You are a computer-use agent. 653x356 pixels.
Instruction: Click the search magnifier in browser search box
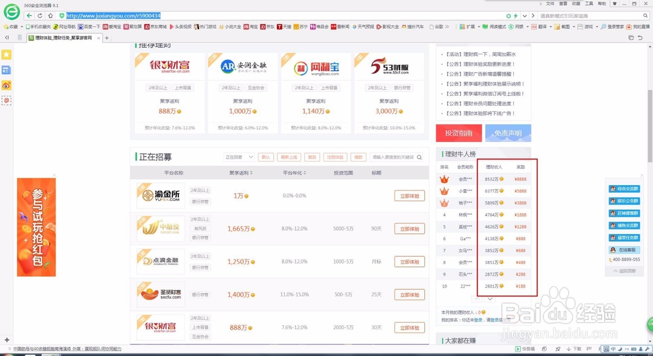(x=646, y=16)
